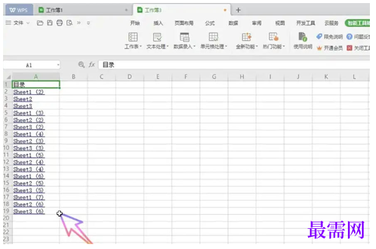Select column H header
Screen dimensions: 376x249
pyautogui.click(x=242, y=76)
